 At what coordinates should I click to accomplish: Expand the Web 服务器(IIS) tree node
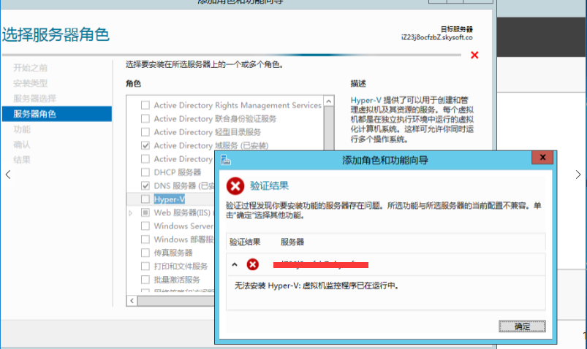coord(131,213)
